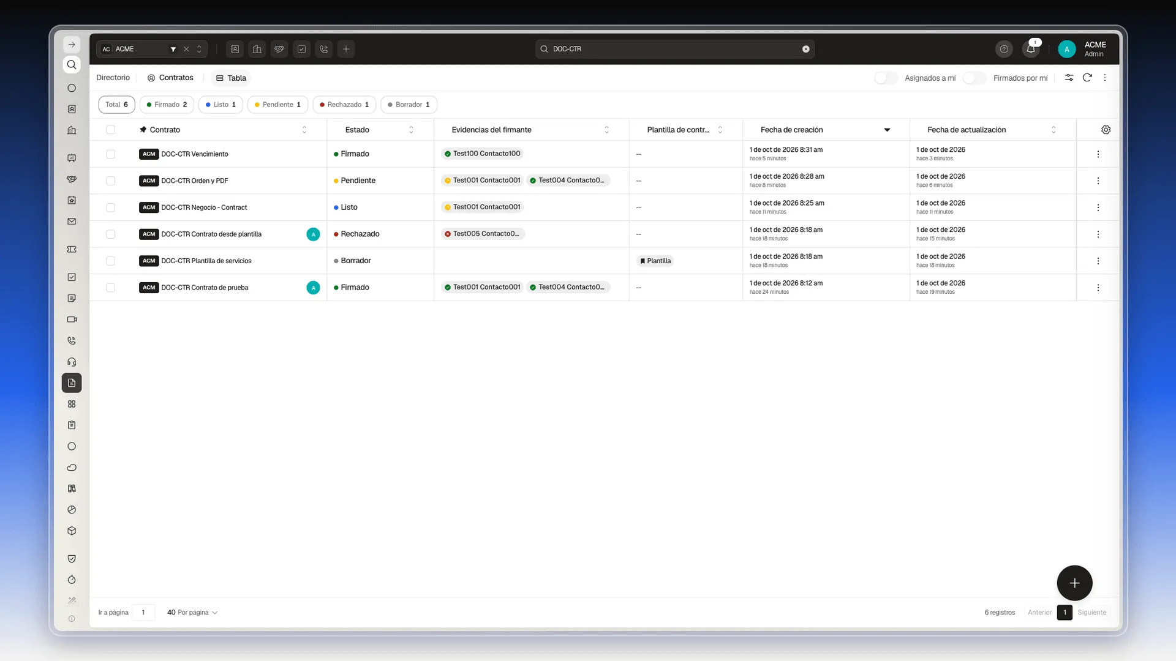Image resolution: width=1176 pixels, height=661 pixels.
Task: Click the notifications bell icon
Action: [x=1031, y=49]
